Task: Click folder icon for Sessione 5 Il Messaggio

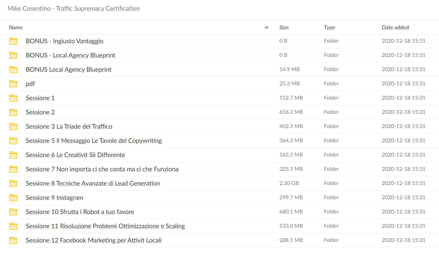Action: (x=13, y=141)
